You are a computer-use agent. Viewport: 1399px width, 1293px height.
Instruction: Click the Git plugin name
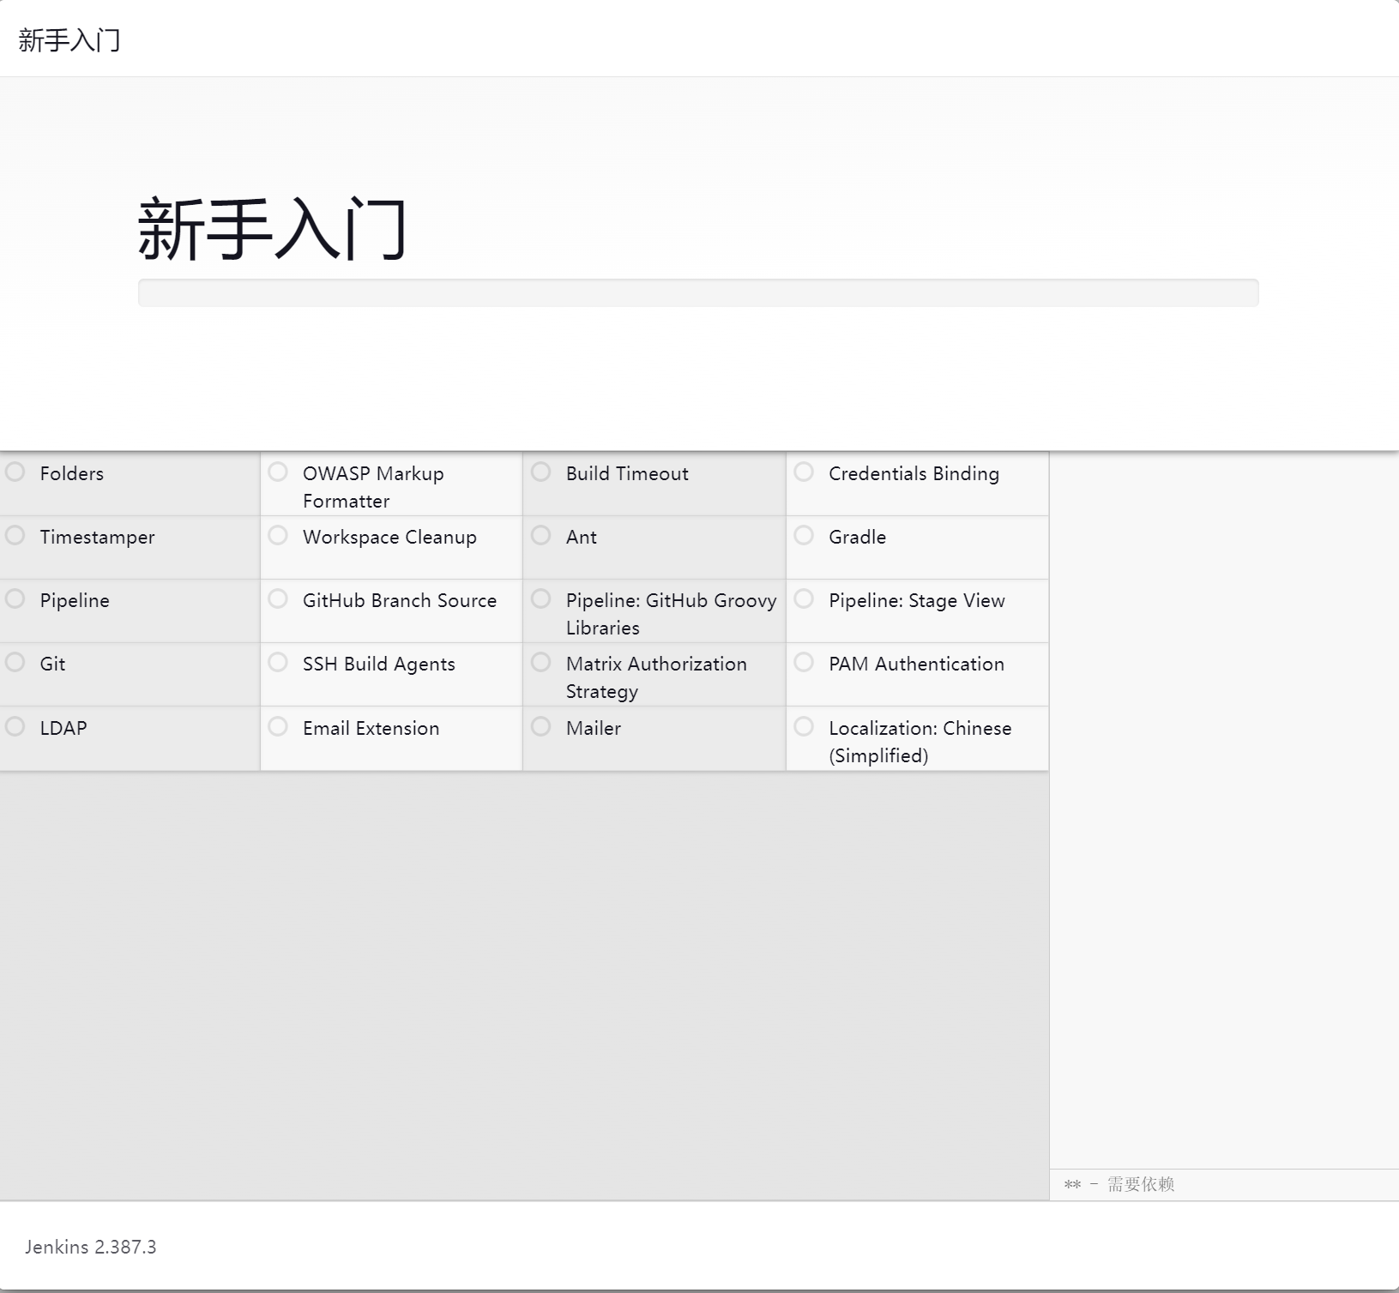tap(52, 664)
